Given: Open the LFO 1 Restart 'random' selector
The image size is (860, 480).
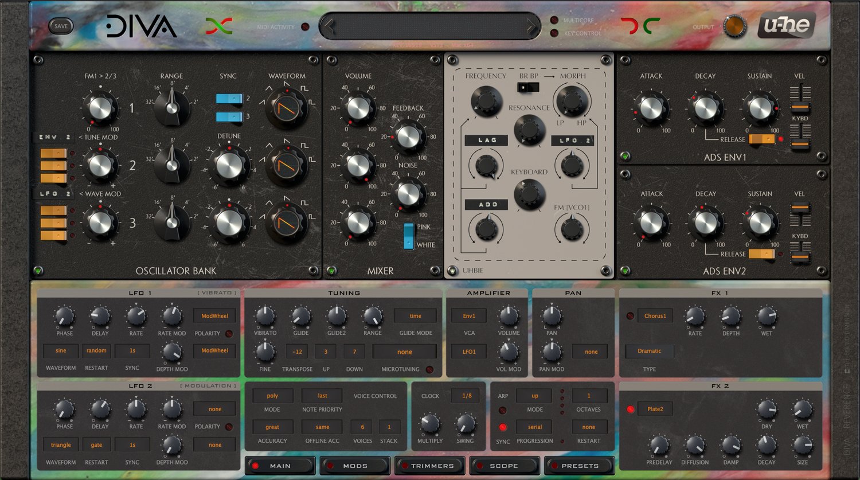Looking at the screenshot, I should pos(96,351).
